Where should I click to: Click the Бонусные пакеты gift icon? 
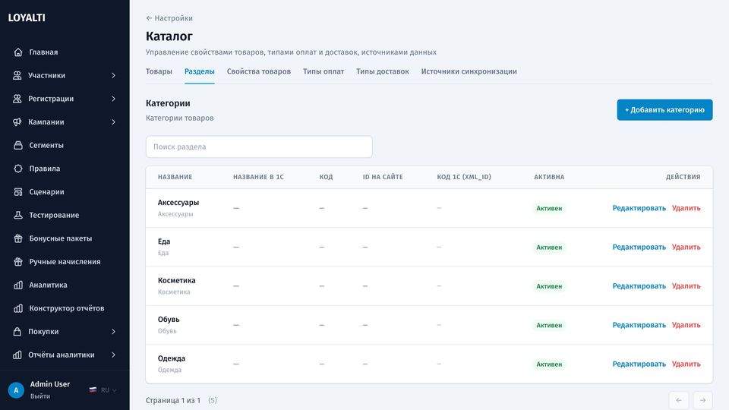pyautogui.click(x=18, y=238)
